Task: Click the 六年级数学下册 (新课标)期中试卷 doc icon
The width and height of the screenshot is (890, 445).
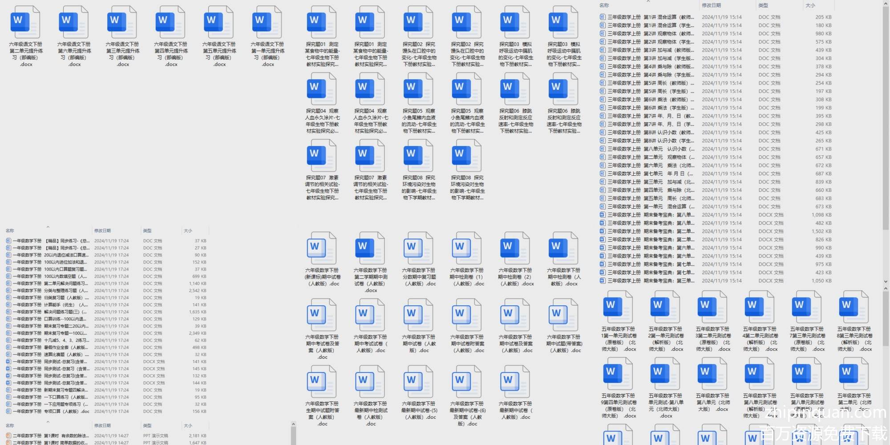Action: click(322, 248)
